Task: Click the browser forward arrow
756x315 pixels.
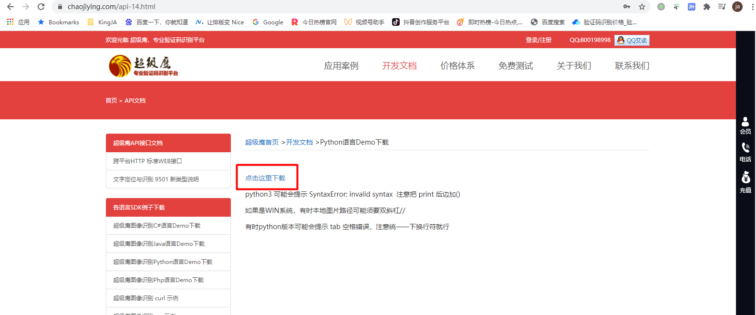Action: pos(26,7)
